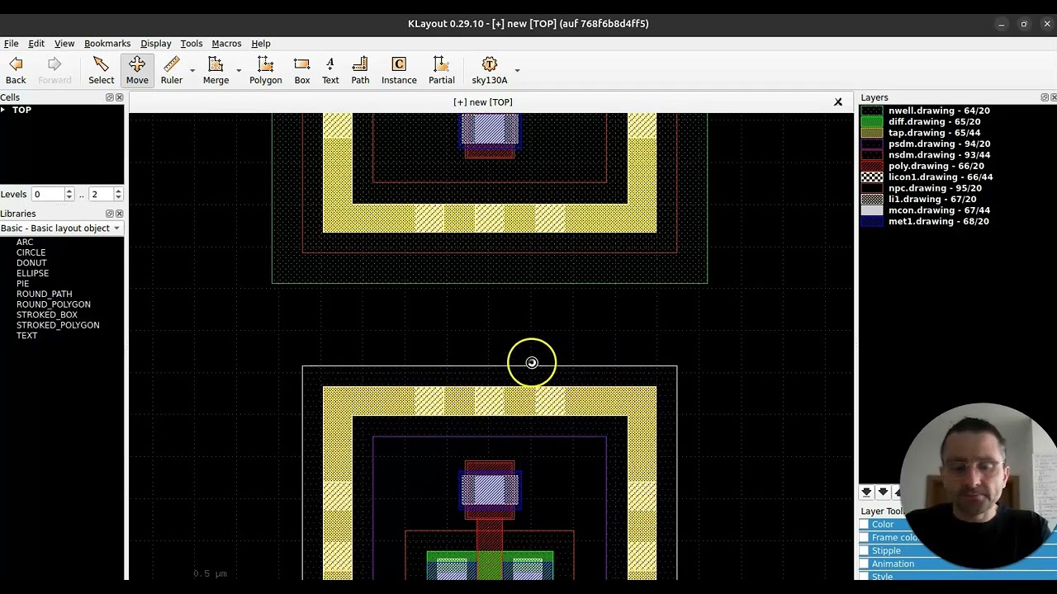The image size is (1057, 594).
Task: Close the layout tab with X
Action: click(x=837, y=102)
